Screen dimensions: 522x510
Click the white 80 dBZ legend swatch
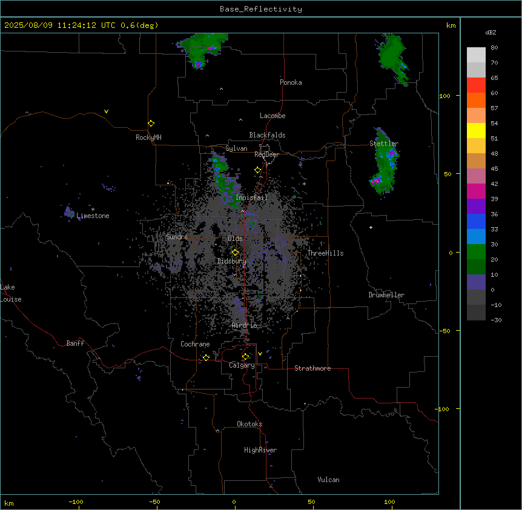point(476,55)
